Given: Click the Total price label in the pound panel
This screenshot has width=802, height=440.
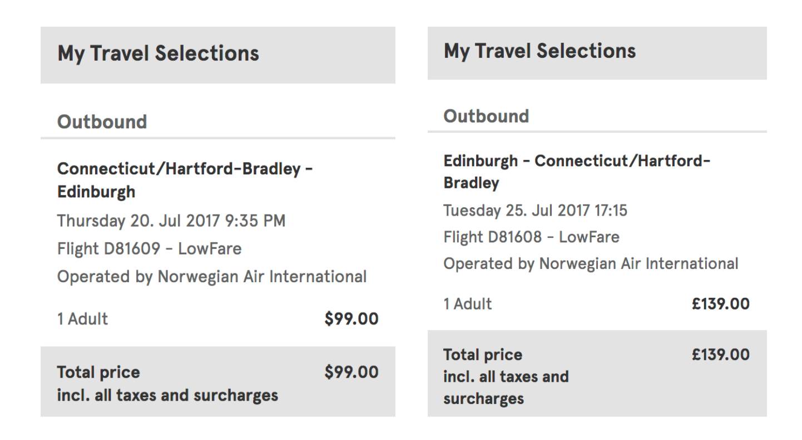Looking at the screenshot, I should click(483, 355).
